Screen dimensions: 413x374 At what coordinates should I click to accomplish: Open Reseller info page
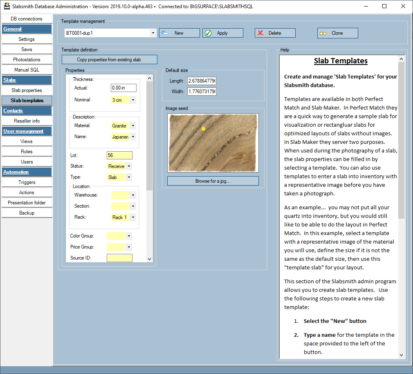click(x=27, y=121)
